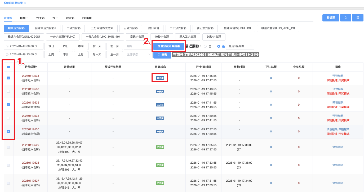Click the 已开奖 status badge for 20260119529
Viewport: 364px width, 192px height.
point(160,147)
